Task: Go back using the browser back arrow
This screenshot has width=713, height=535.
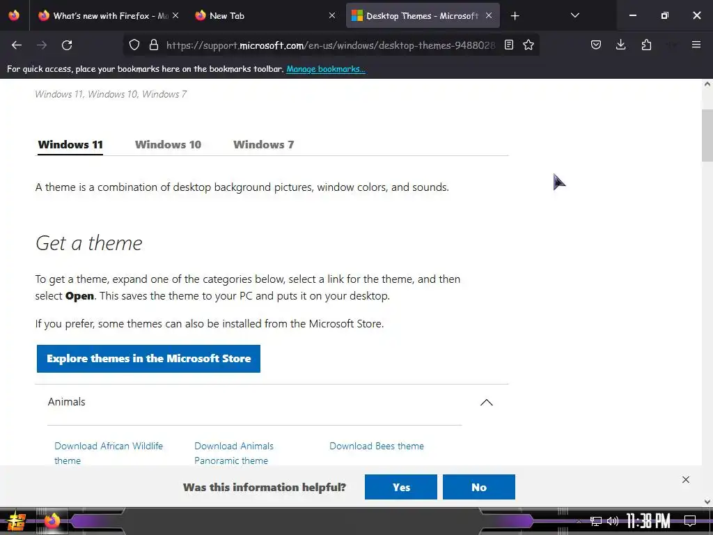Action: click(17, 45)
